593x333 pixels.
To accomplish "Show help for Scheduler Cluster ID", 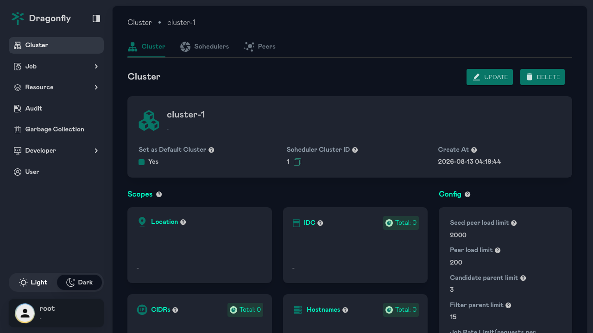I will (x=355, y=150).
